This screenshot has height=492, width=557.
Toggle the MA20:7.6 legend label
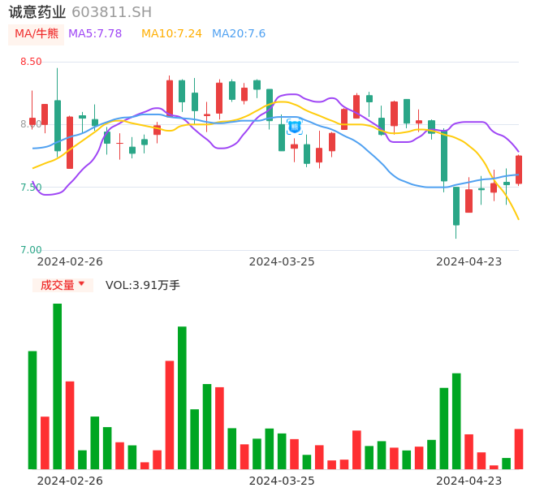(239, 34)
